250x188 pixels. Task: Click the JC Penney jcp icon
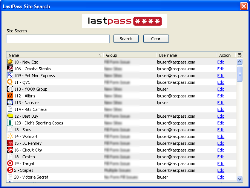pyautogui.click(x=10, y=143)
